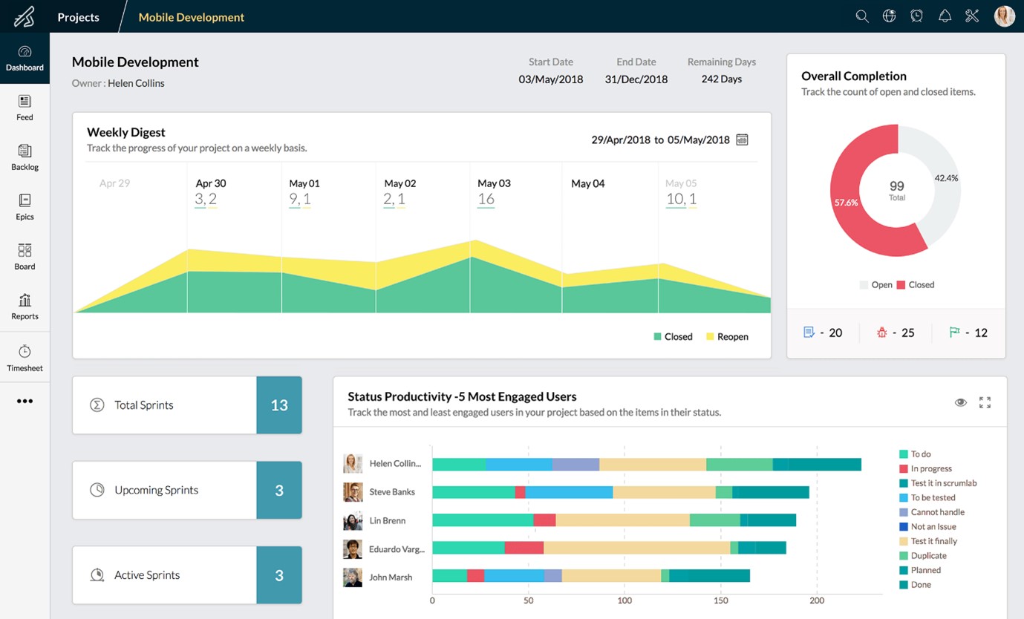
Task: Open the weekly date range calendar picker
Action: (742, 140)
